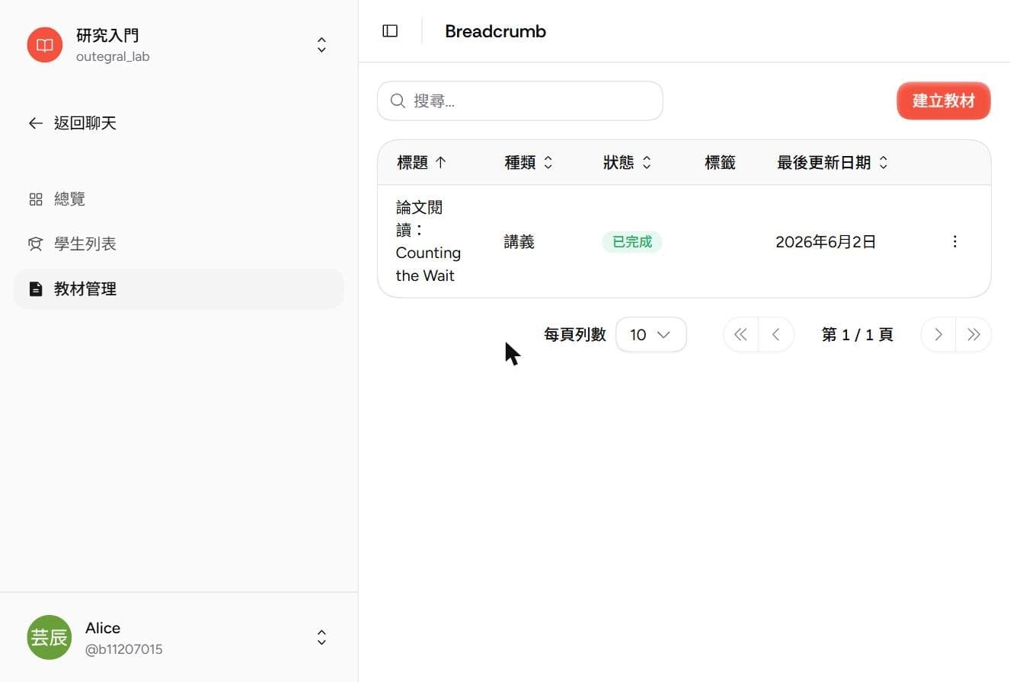Open the 學生列表 student list
The image size is (1010, 682).
tap(179, 244)
